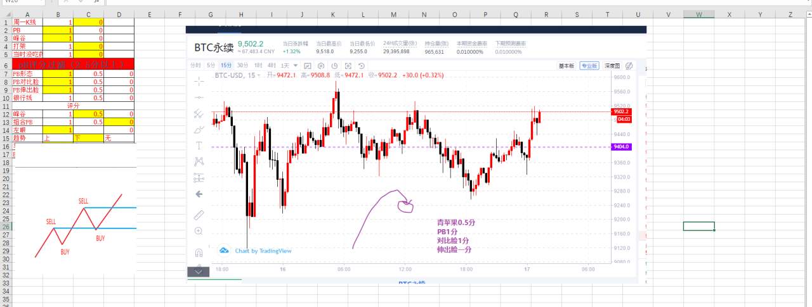Image resolution: width=812 pixels, height=307 pixels.
Task: Click the 专业版 button
Action: coord(589,66)
